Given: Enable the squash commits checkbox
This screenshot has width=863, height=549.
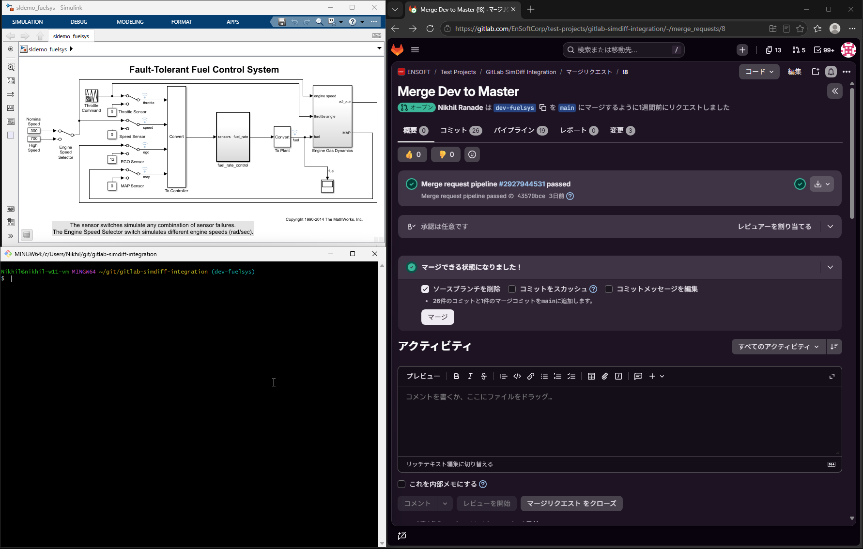Looking at the screenshot, I should coord(512,289).
